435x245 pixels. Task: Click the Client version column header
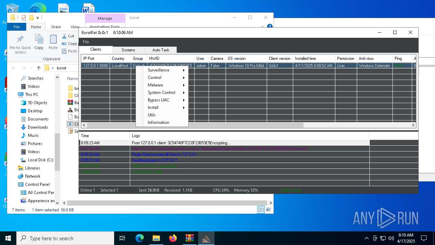(280, 59)
